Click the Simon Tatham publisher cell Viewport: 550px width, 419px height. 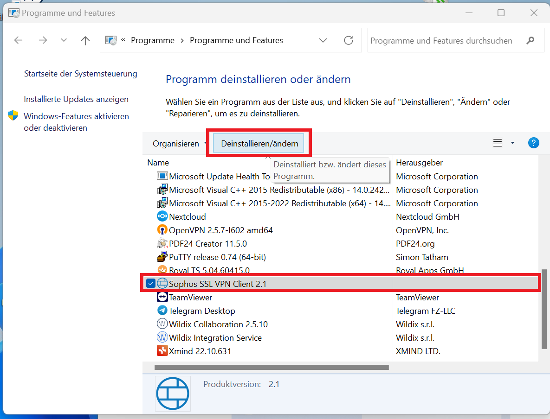pyautogui.click(x=422, y=257)
